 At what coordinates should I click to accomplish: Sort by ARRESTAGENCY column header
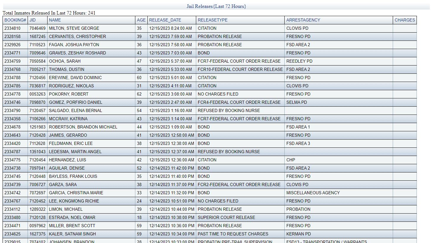click(303, 20)
